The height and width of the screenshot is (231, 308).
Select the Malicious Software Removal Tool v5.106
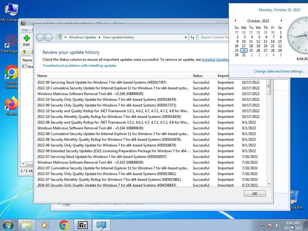click(x=151, y=94)
